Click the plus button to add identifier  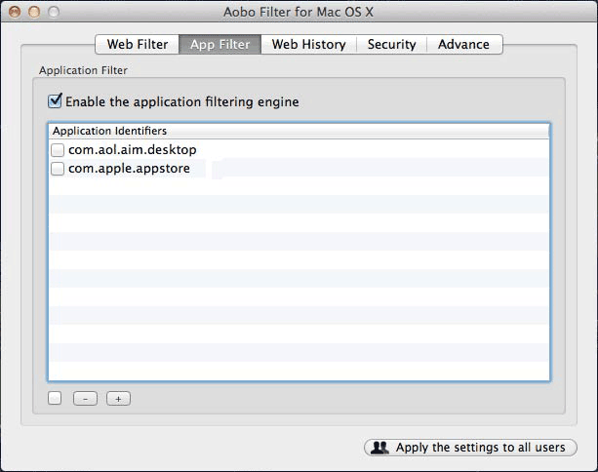point(118,399)
